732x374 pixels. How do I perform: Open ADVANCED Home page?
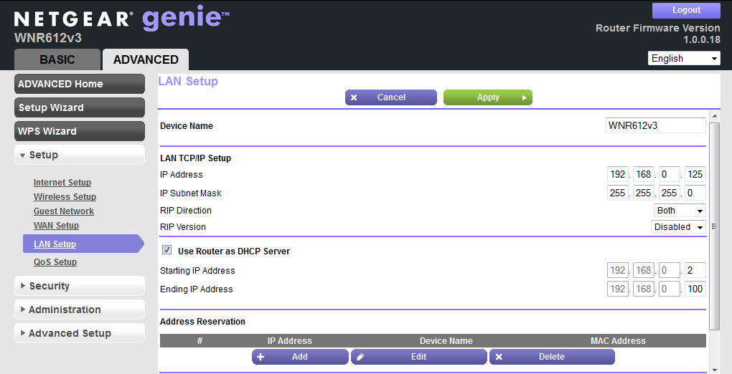pos(80,84)
